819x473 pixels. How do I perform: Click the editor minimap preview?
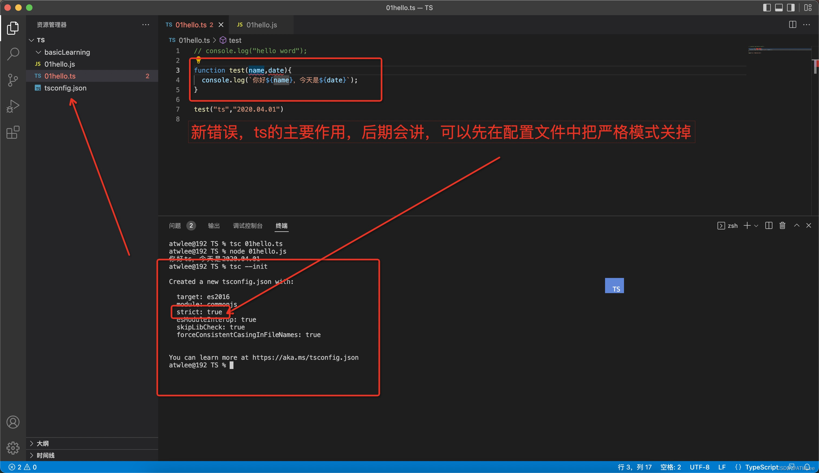pos(779,50)
